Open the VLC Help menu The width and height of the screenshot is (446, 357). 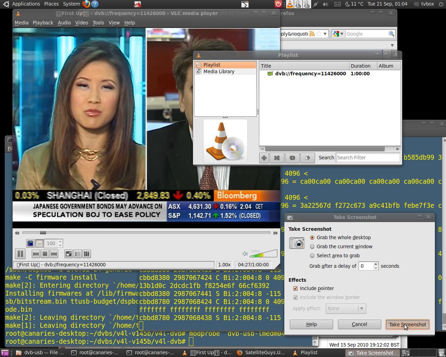[x=129, y=23]
